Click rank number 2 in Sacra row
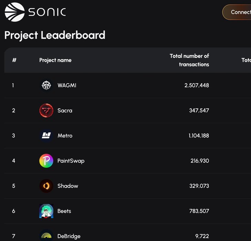 pyautogui.click(x=14, y=111)
